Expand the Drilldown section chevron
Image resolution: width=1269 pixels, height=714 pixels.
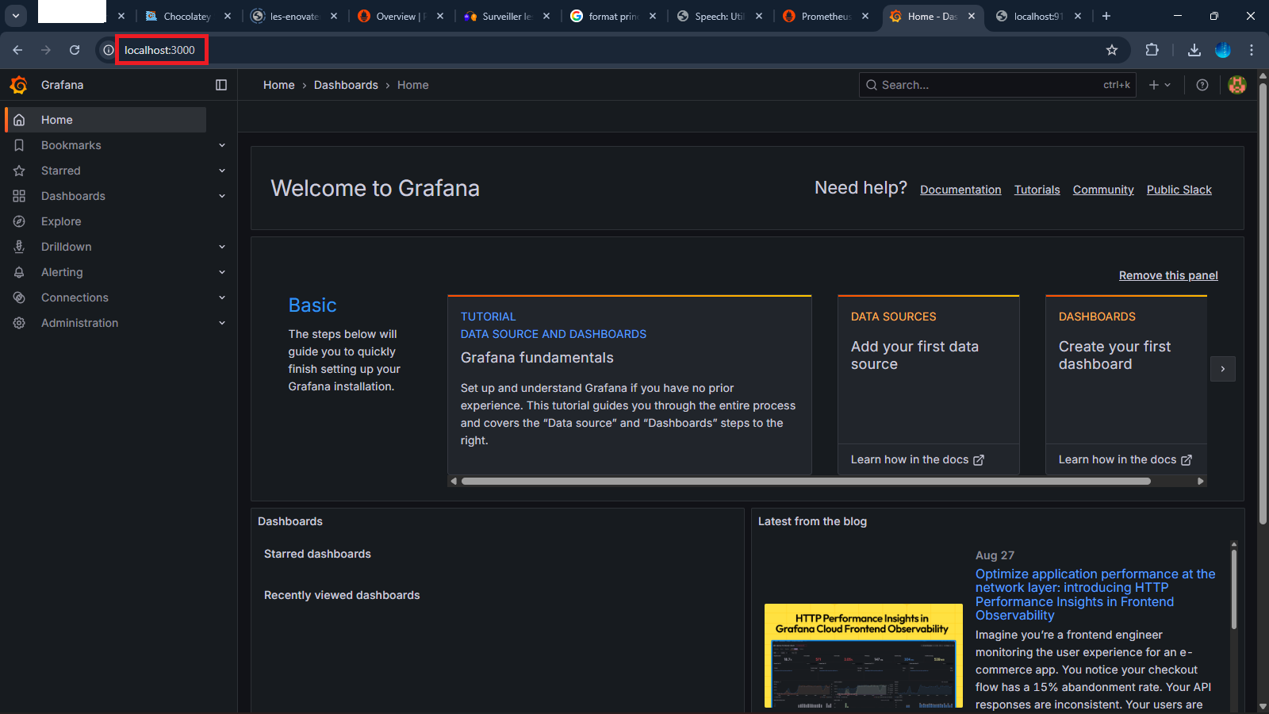point(222,247)
